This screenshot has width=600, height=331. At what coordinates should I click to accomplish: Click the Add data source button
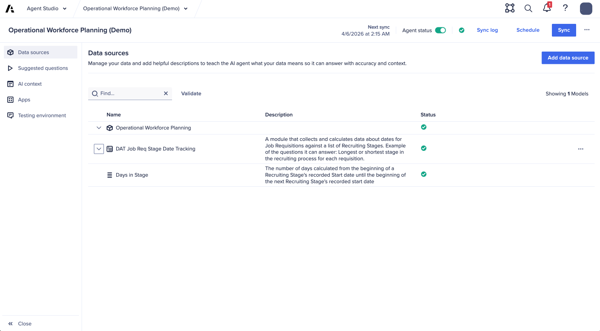(568, 58)
